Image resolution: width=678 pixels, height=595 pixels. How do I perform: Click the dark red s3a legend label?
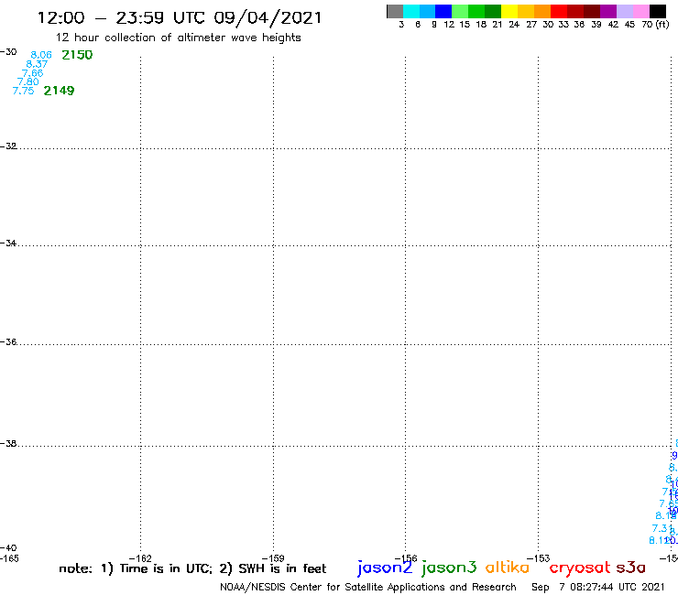(x=631, y=568)
